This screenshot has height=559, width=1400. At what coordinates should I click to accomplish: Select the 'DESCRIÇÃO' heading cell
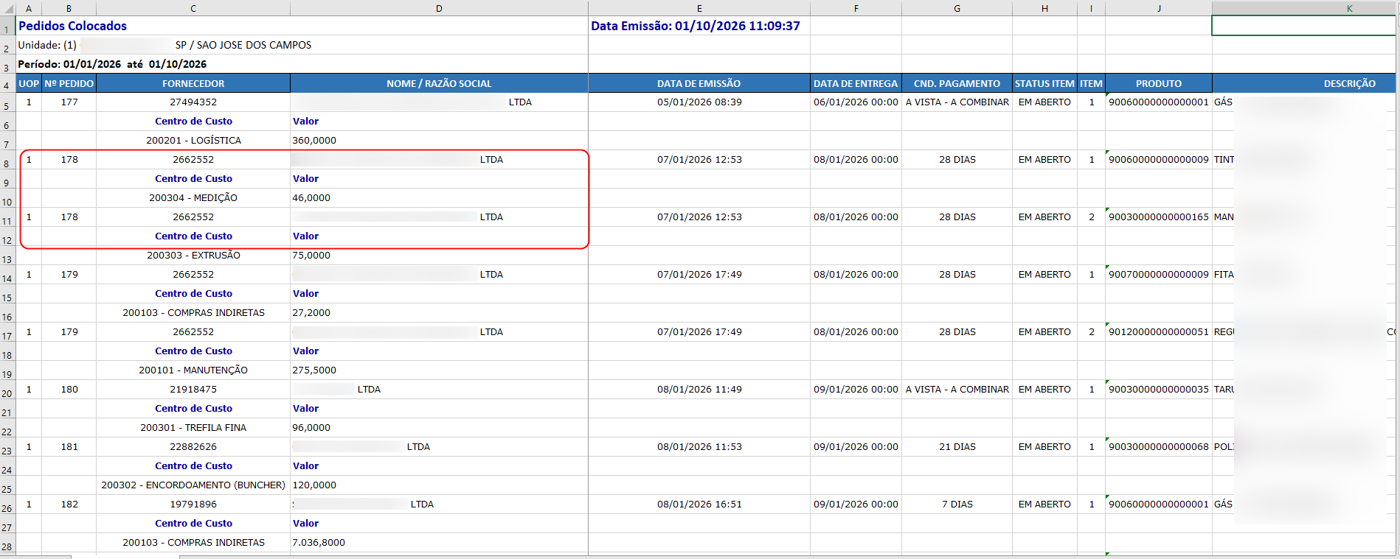[x=1303, y=83]
